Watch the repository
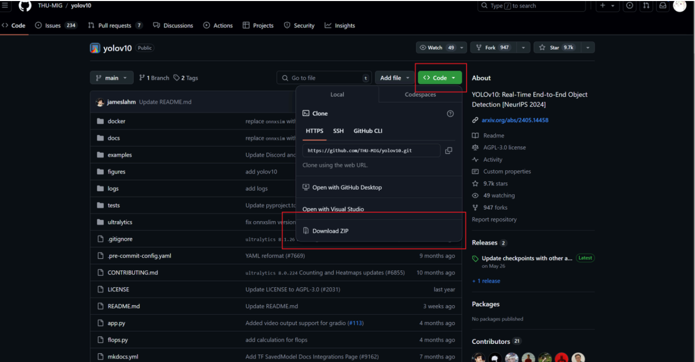Image resolution: width=695 pixels, height=362 pixels. pyautogui.click(x=437, y=48)
